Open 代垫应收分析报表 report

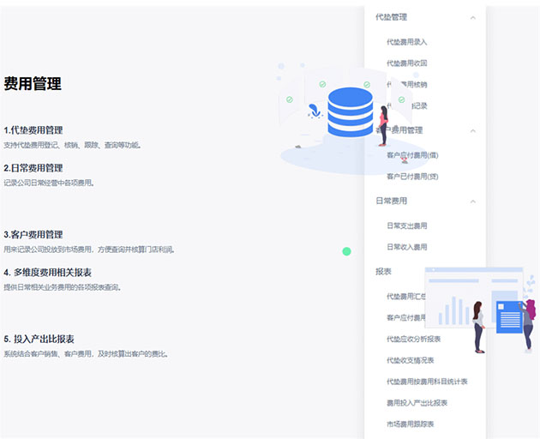413,339
